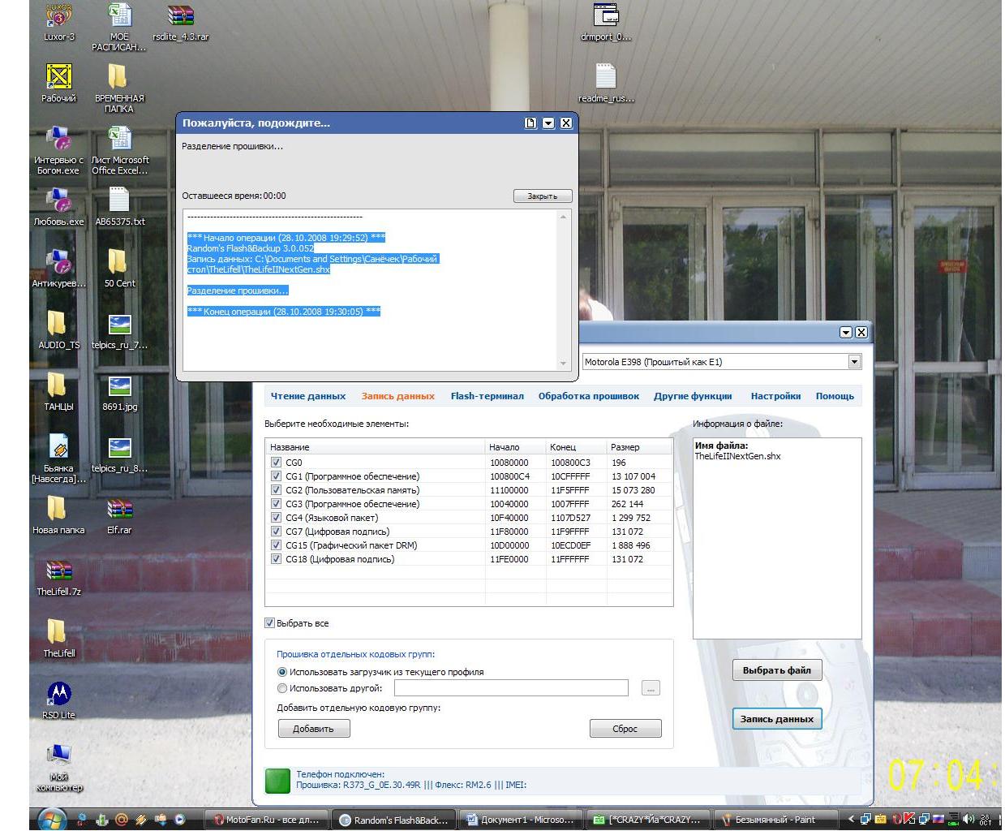Switch to the Запись данных tab

coord(398,396)
